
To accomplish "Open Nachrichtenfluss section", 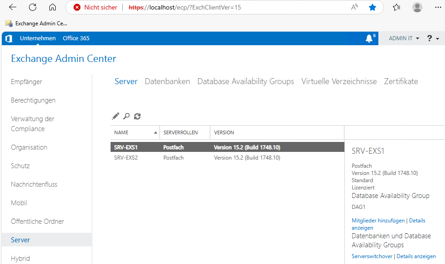I will 34,184.
